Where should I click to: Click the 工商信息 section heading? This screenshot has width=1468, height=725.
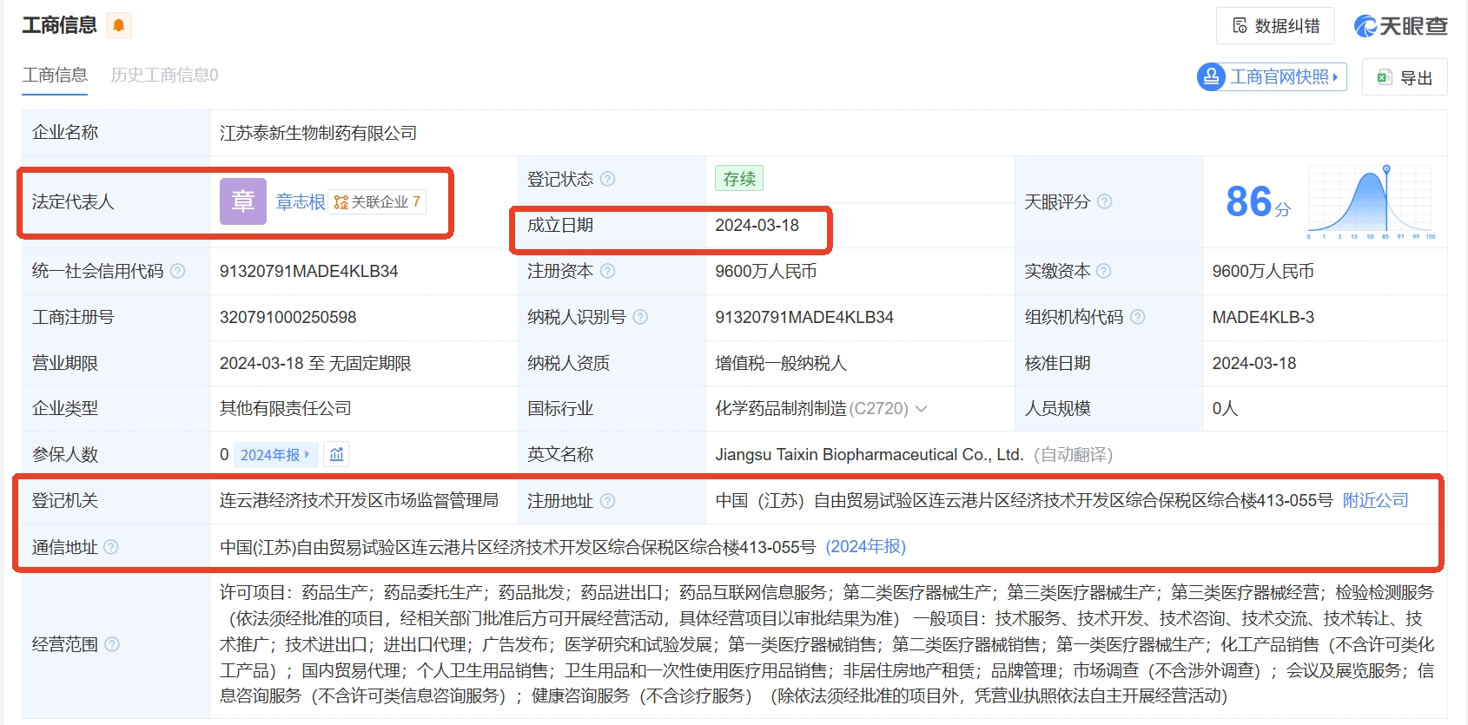tap(59, 25)
